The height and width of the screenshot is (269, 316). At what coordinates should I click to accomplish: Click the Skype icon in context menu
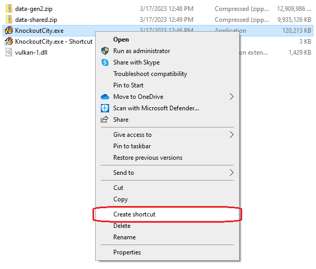[104, 62]
